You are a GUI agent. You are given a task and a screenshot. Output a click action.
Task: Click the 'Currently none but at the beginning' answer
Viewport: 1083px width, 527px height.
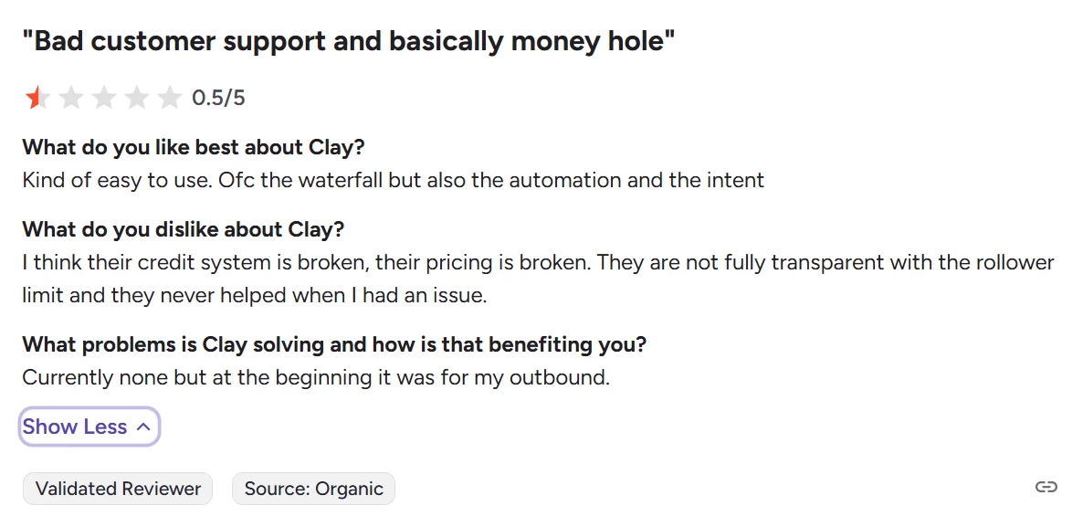[315, 377]
